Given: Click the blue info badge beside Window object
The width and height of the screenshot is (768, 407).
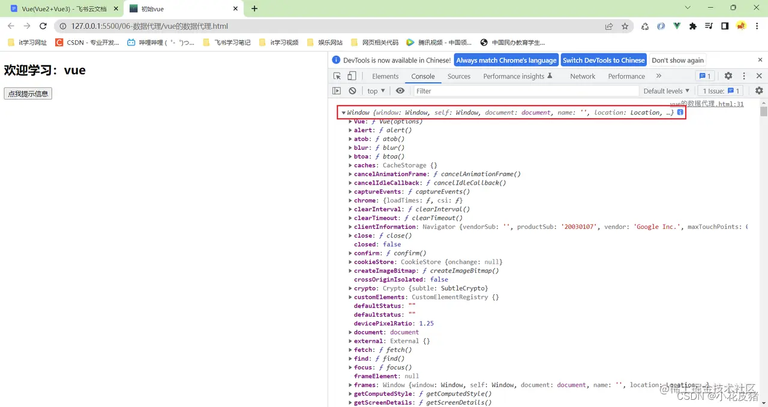Looking at the screenshot, I should [680, 112].
